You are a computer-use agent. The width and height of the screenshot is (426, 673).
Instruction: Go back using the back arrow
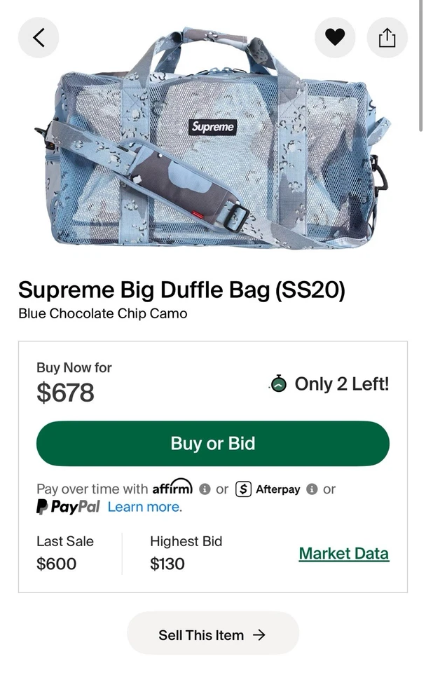39,37
